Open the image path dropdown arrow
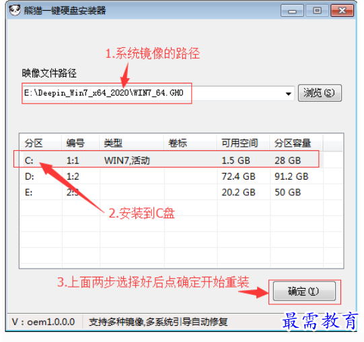Screen dimensions: 364x342 [289, 94]
